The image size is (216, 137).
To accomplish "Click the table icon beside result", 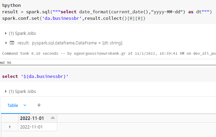I will [12, 43].
